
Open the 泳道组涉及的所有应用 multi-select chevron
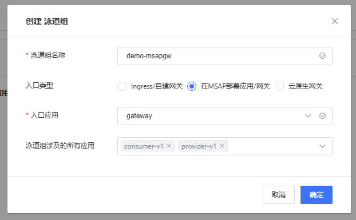point(322,146)
